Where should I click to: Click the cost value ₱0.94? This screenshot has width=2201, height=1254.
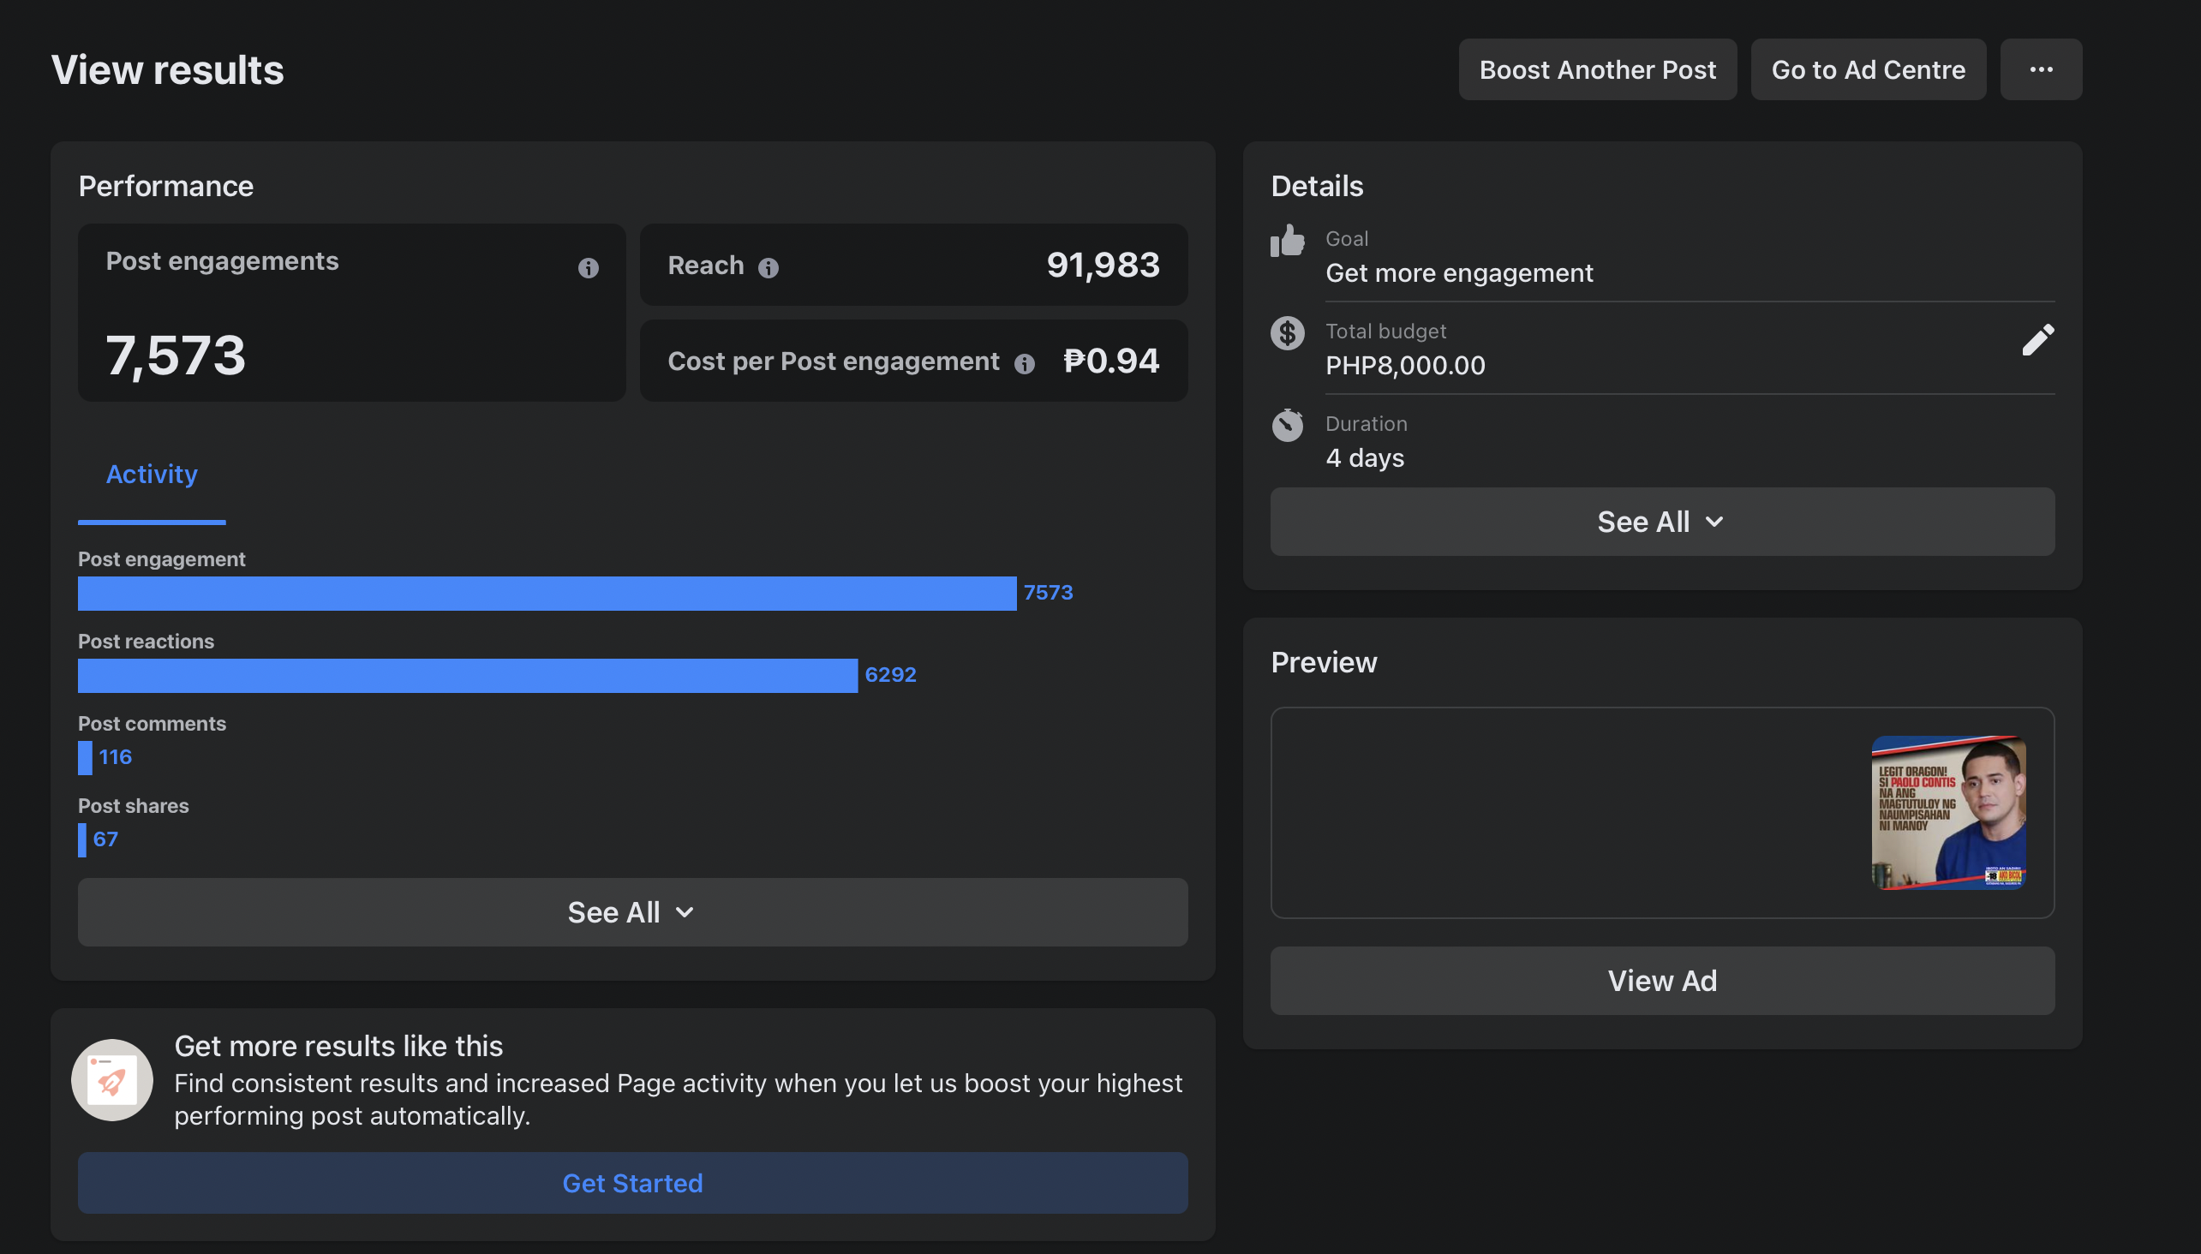click(1111, 361)
